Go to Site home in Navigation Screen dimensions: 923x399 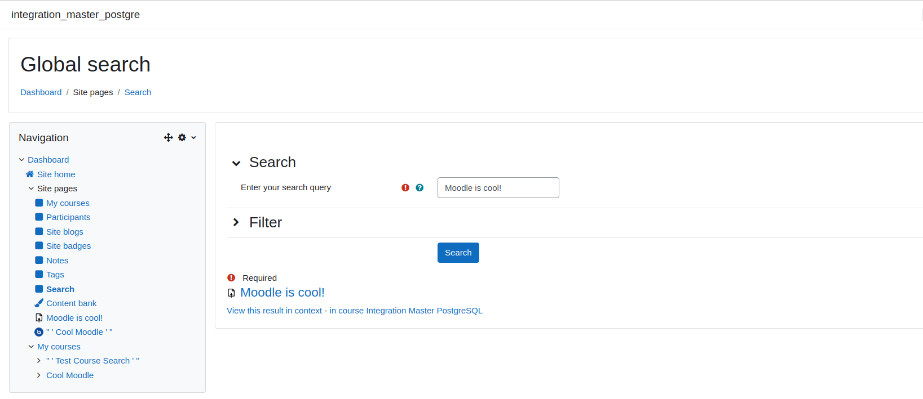56,174
